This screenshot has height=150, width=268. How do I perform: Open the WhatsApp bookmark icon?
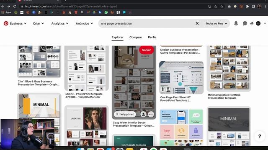pyautogui.click(x=106, y=12)
